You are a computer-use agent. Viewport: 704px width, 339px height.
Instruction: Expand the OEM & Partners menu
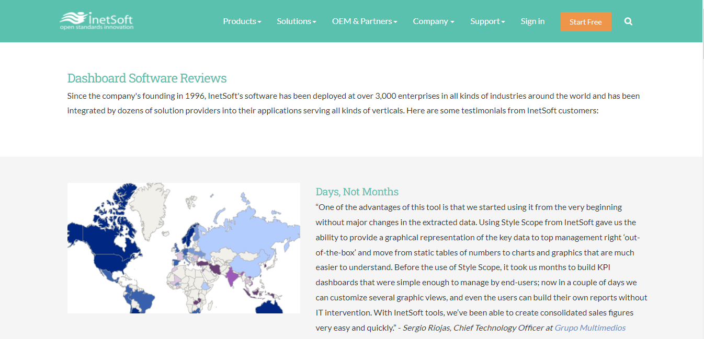365,21
